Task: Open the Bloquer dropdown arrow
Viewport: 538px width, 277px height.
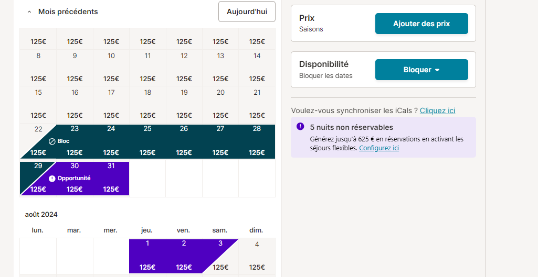Action: 437,70
